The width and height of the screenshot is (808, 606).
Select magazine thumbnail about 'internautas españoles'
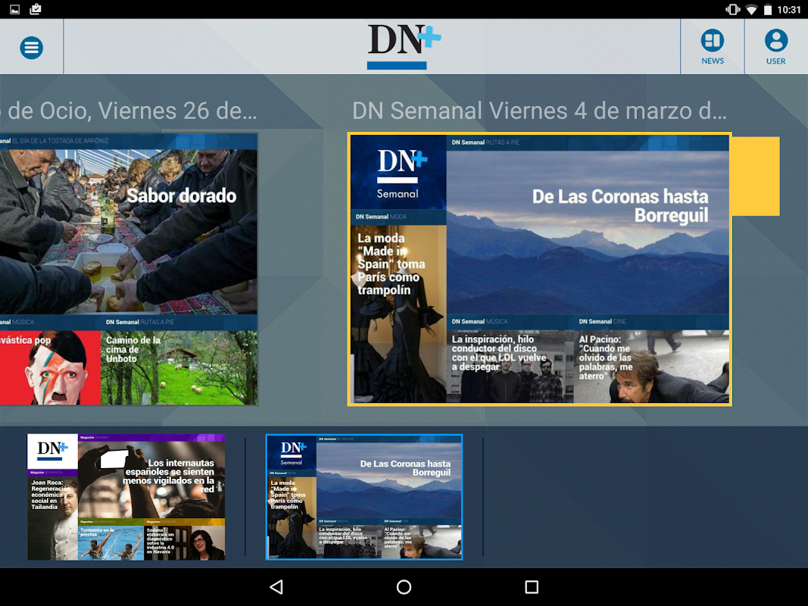click(126, 497)
